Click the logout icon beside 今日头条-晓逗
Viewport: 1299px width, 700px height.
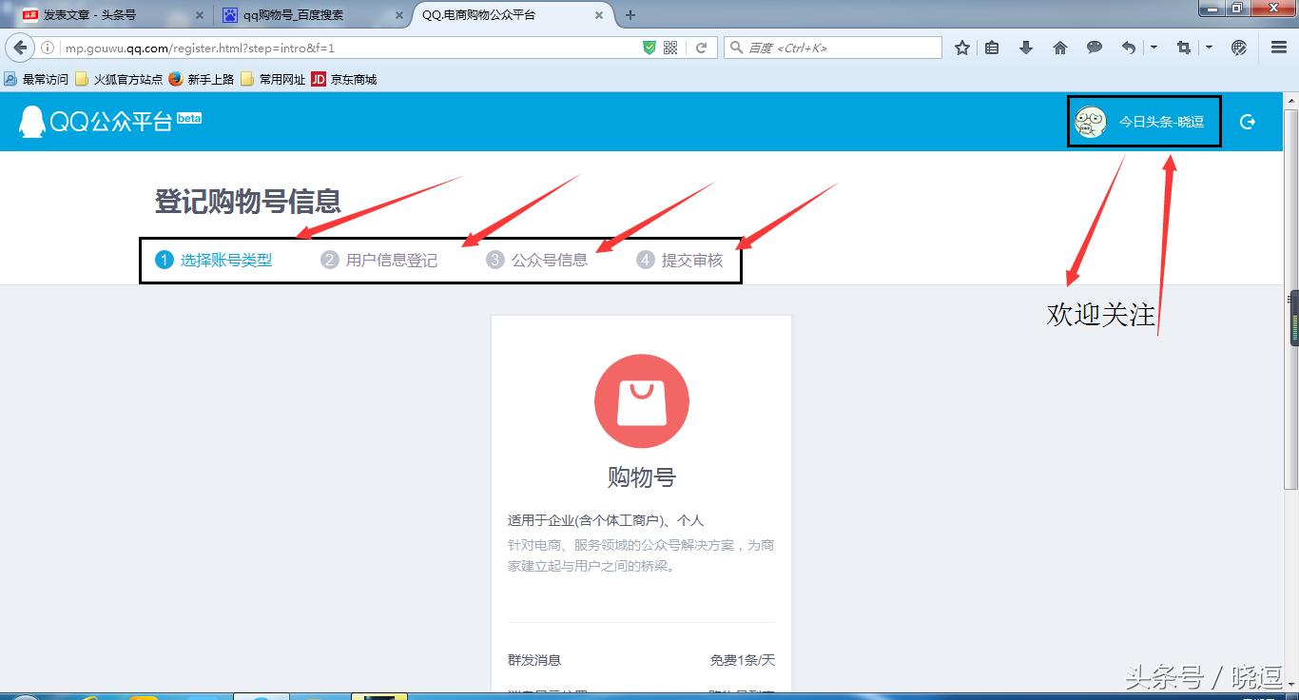[1248, 122]
